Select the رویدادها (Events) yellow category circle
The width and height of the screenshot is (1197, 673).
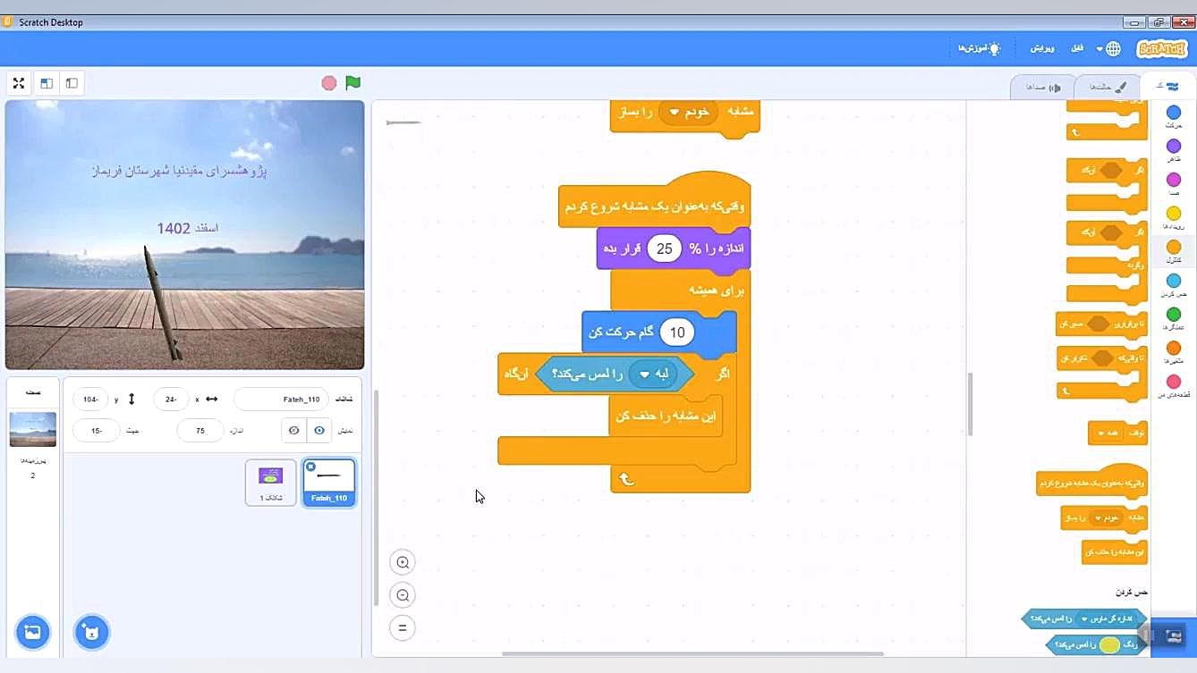(x=1174, y=214)
